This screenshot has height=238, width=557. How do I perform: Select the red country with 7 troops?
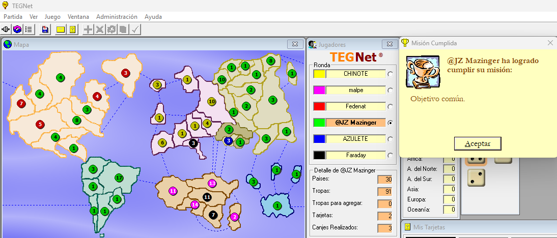[21, 104]
